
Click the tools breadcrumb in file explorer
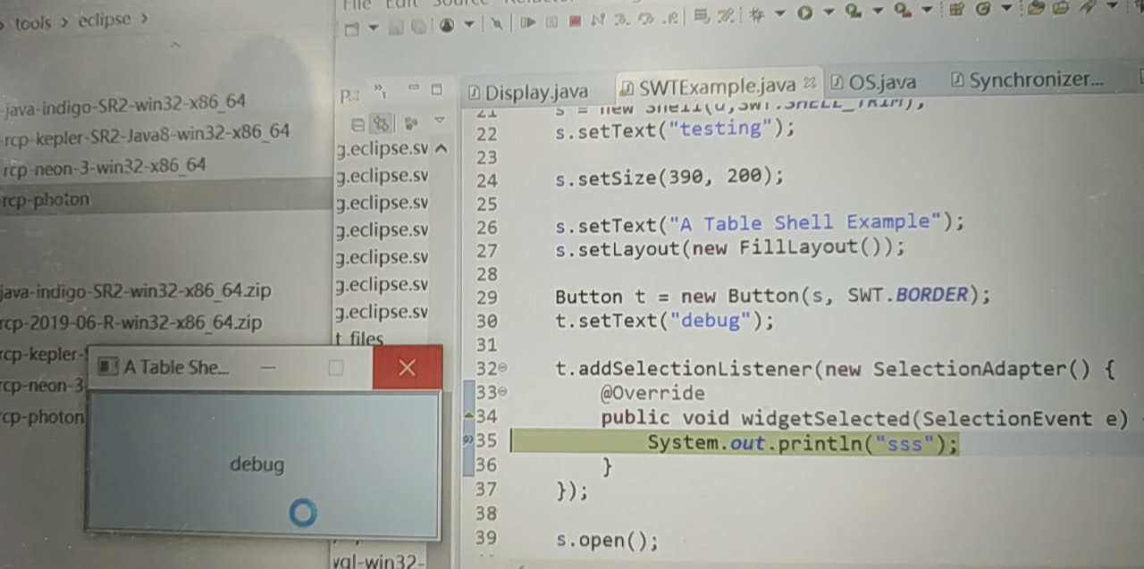[33, 22]
